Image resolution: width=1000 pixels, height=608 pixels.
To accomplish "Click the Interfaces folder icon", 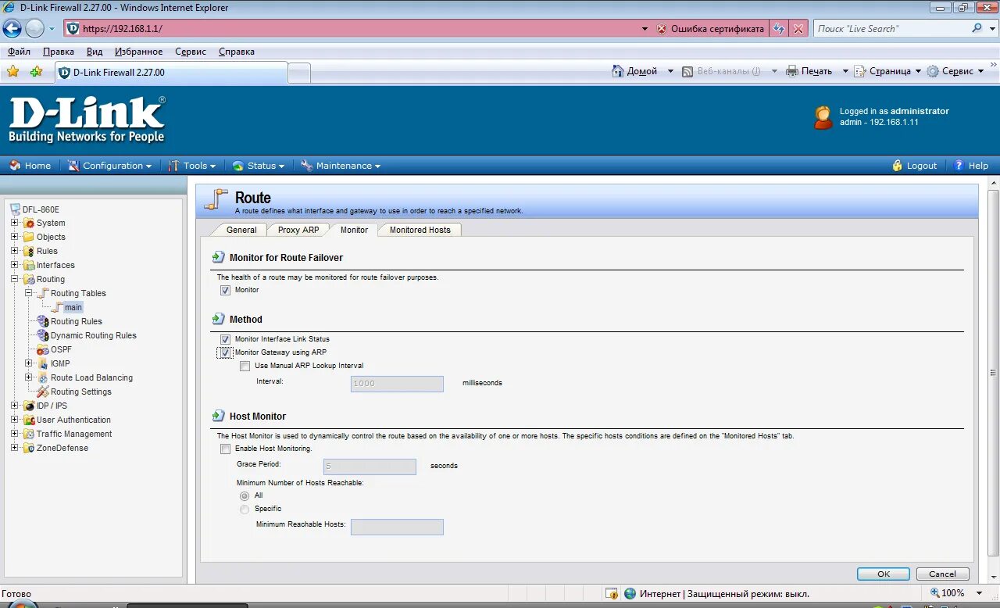I will pos(29,265).
